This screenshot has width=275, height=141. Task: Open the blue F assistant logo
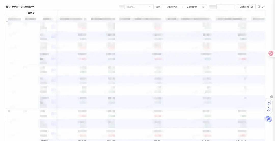[268, 119]
